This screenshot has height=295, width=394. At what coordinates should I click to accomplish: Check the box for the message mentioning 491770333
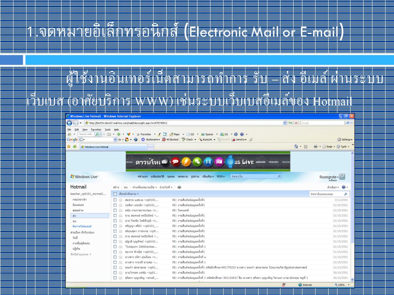[115, 267]
